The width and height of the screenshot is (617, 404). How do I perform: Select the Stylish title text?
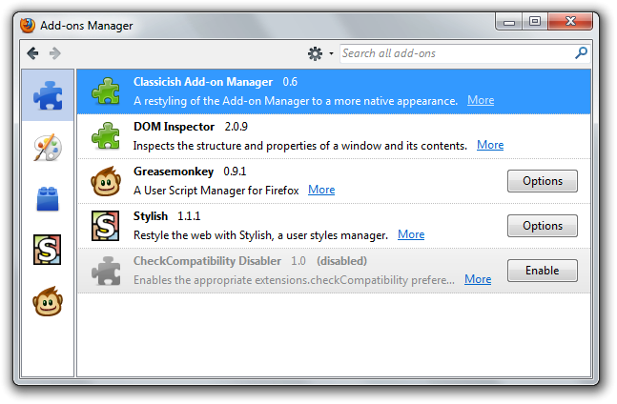click(151, 216)
